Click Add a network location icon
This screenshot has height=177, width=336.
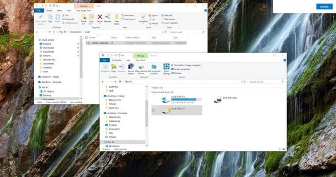coord(154,69)
